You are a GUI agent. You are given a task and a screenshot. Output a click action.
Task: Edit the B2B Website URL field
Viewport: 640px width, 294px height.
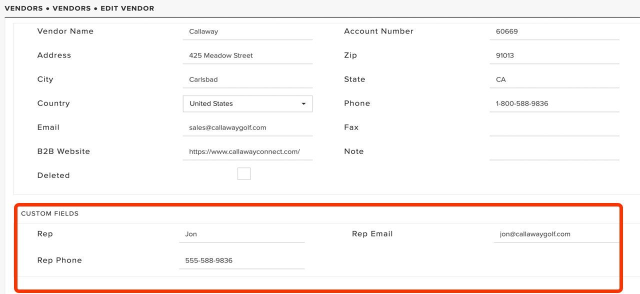[x=247, y=151]
